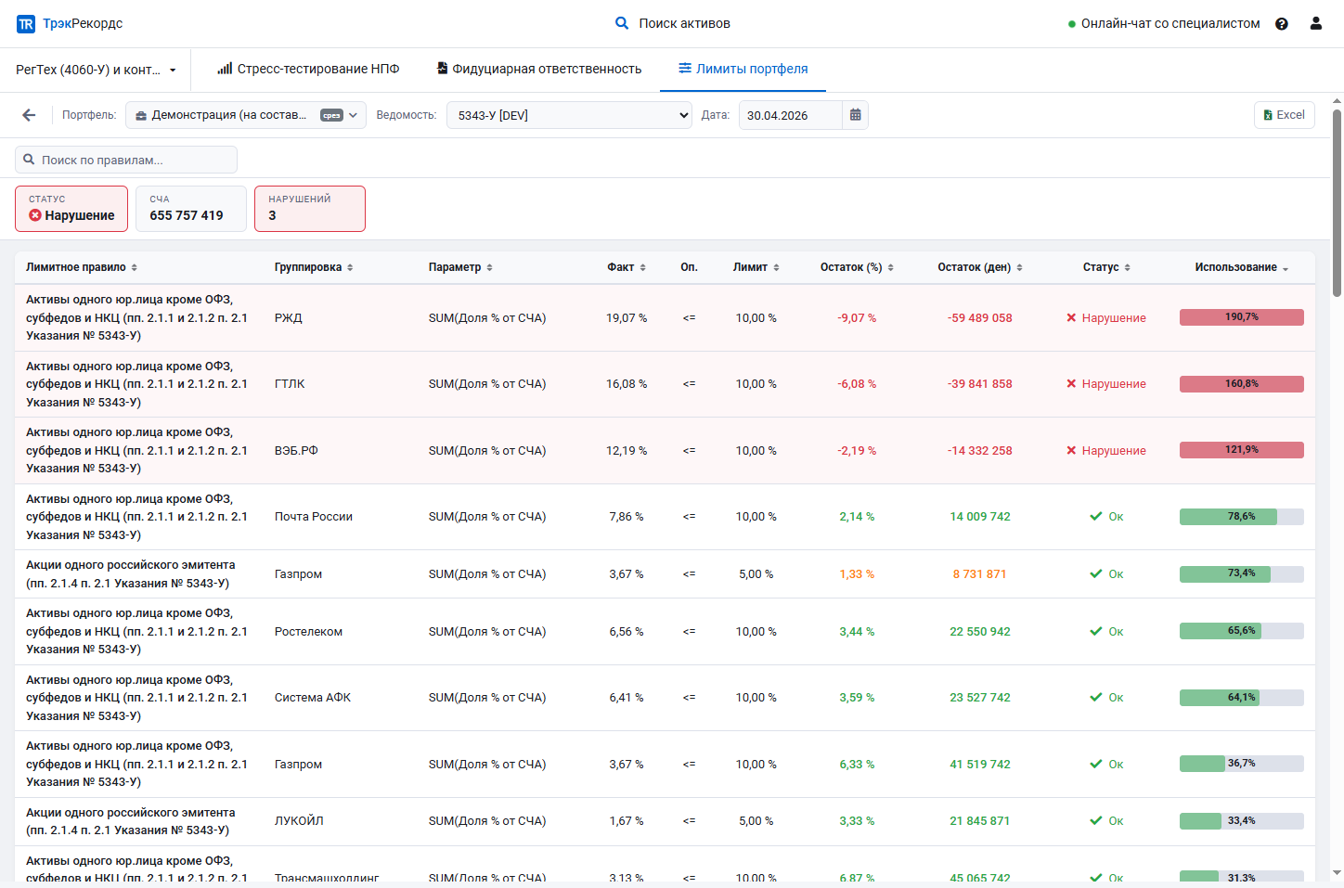Click the ГТЛК grouping cell
The width and height of the screenshot is (1344, 888).
point(290,384)
